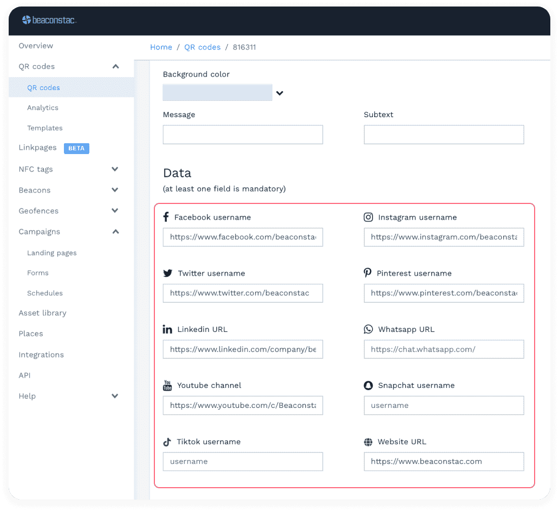Open Integrations in the sidebar
The image size is (559, 511).
click(x=41, y=355)
